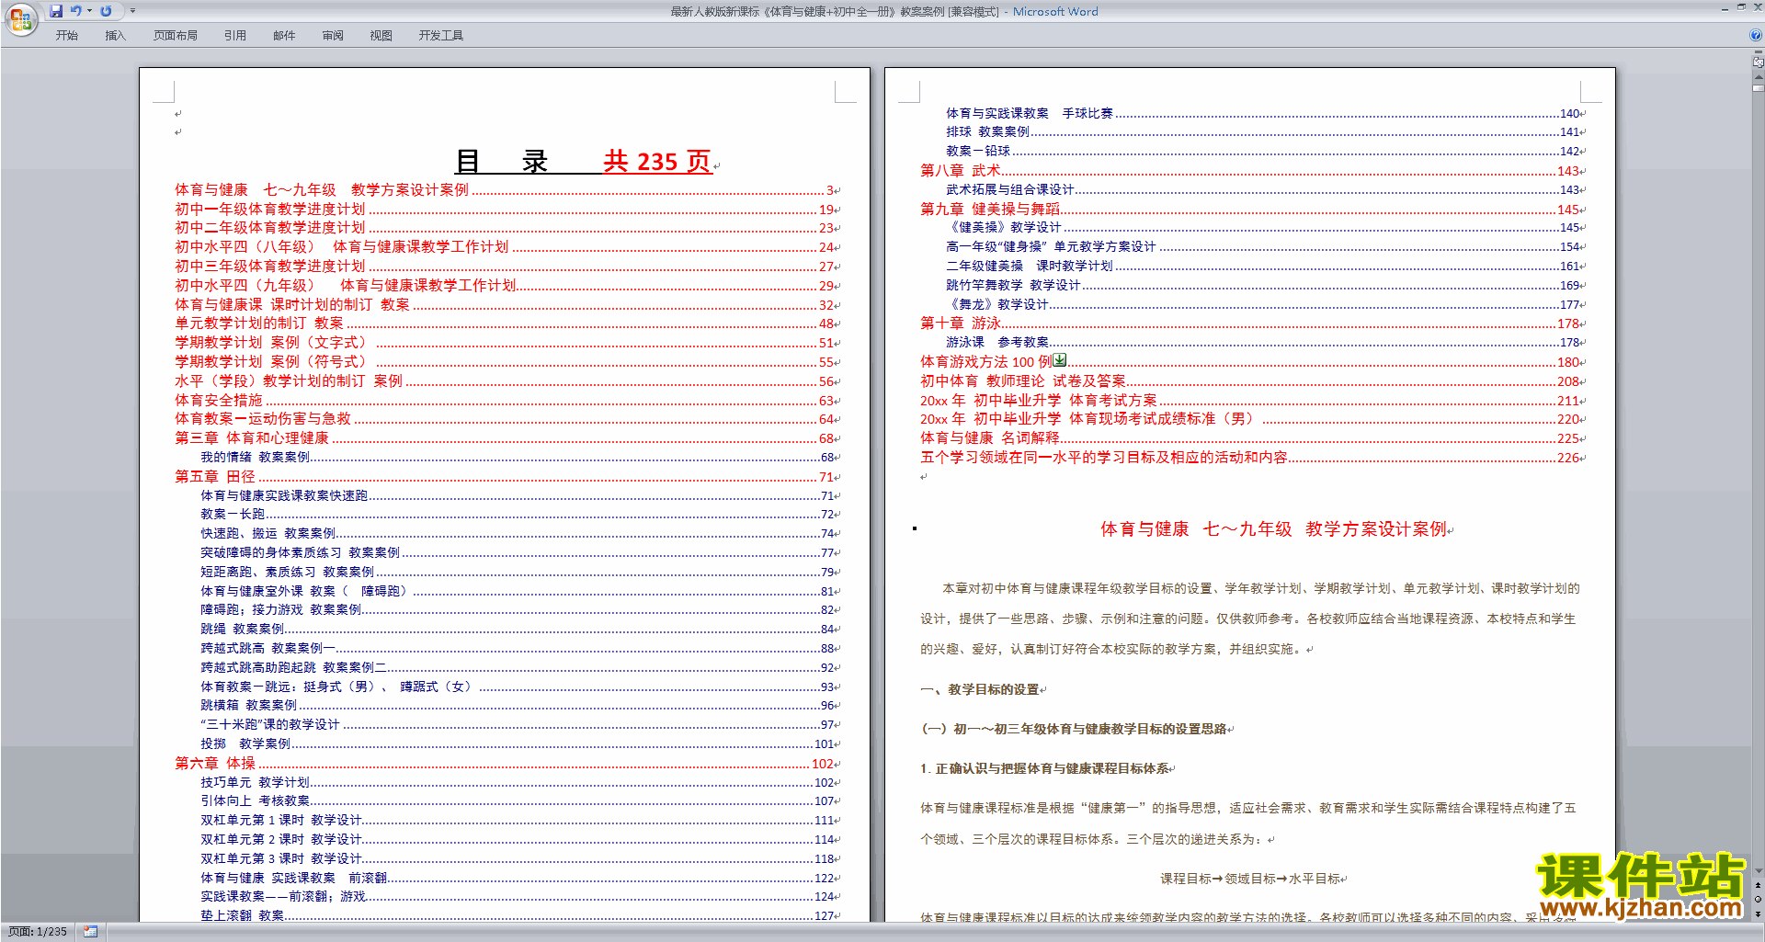1765x942 pixels.
Task: Toggle the ruler button above scrollbar
Action: pos(1758,62)
